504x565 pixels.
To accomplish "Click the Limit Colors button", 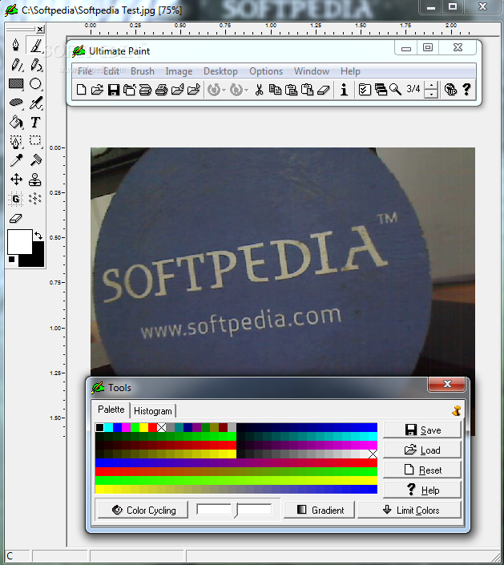I will tap(409, 511).
